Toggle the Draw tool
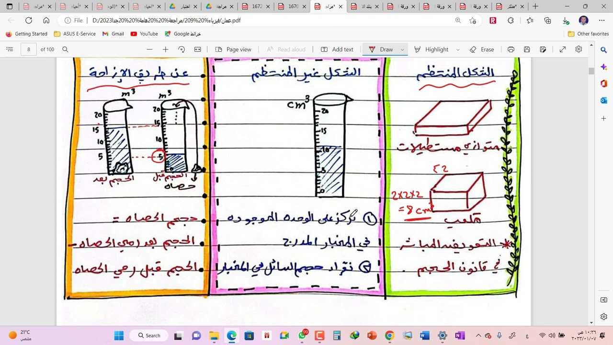The width and height of the screenshot is (613, 345). click(x=381, y=49)
